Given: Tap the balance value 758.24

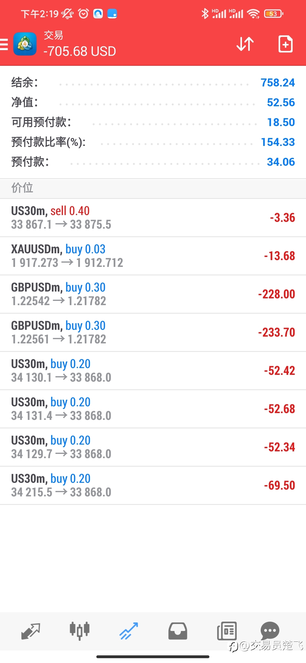Looking at the screenshot, I should tap(278, 83).
